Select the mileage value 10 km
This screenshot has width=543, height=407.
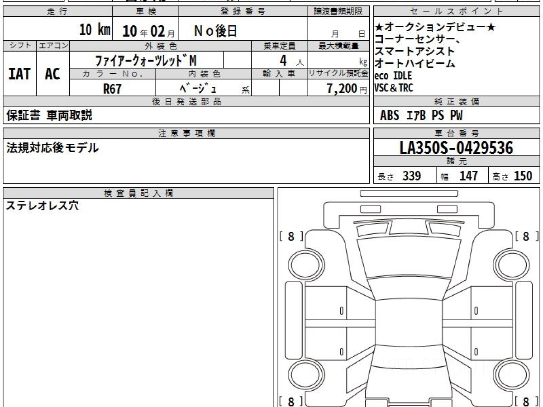[95, 30]
